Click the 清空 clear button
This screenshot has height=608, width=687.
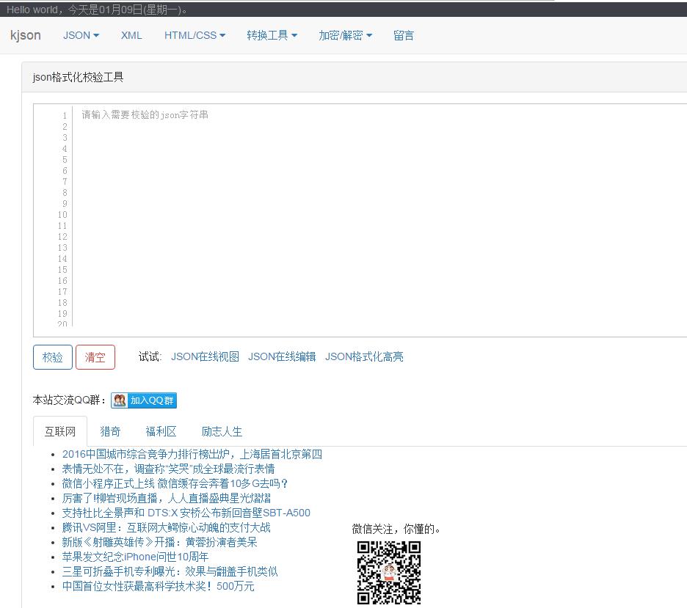coord(95,357)
